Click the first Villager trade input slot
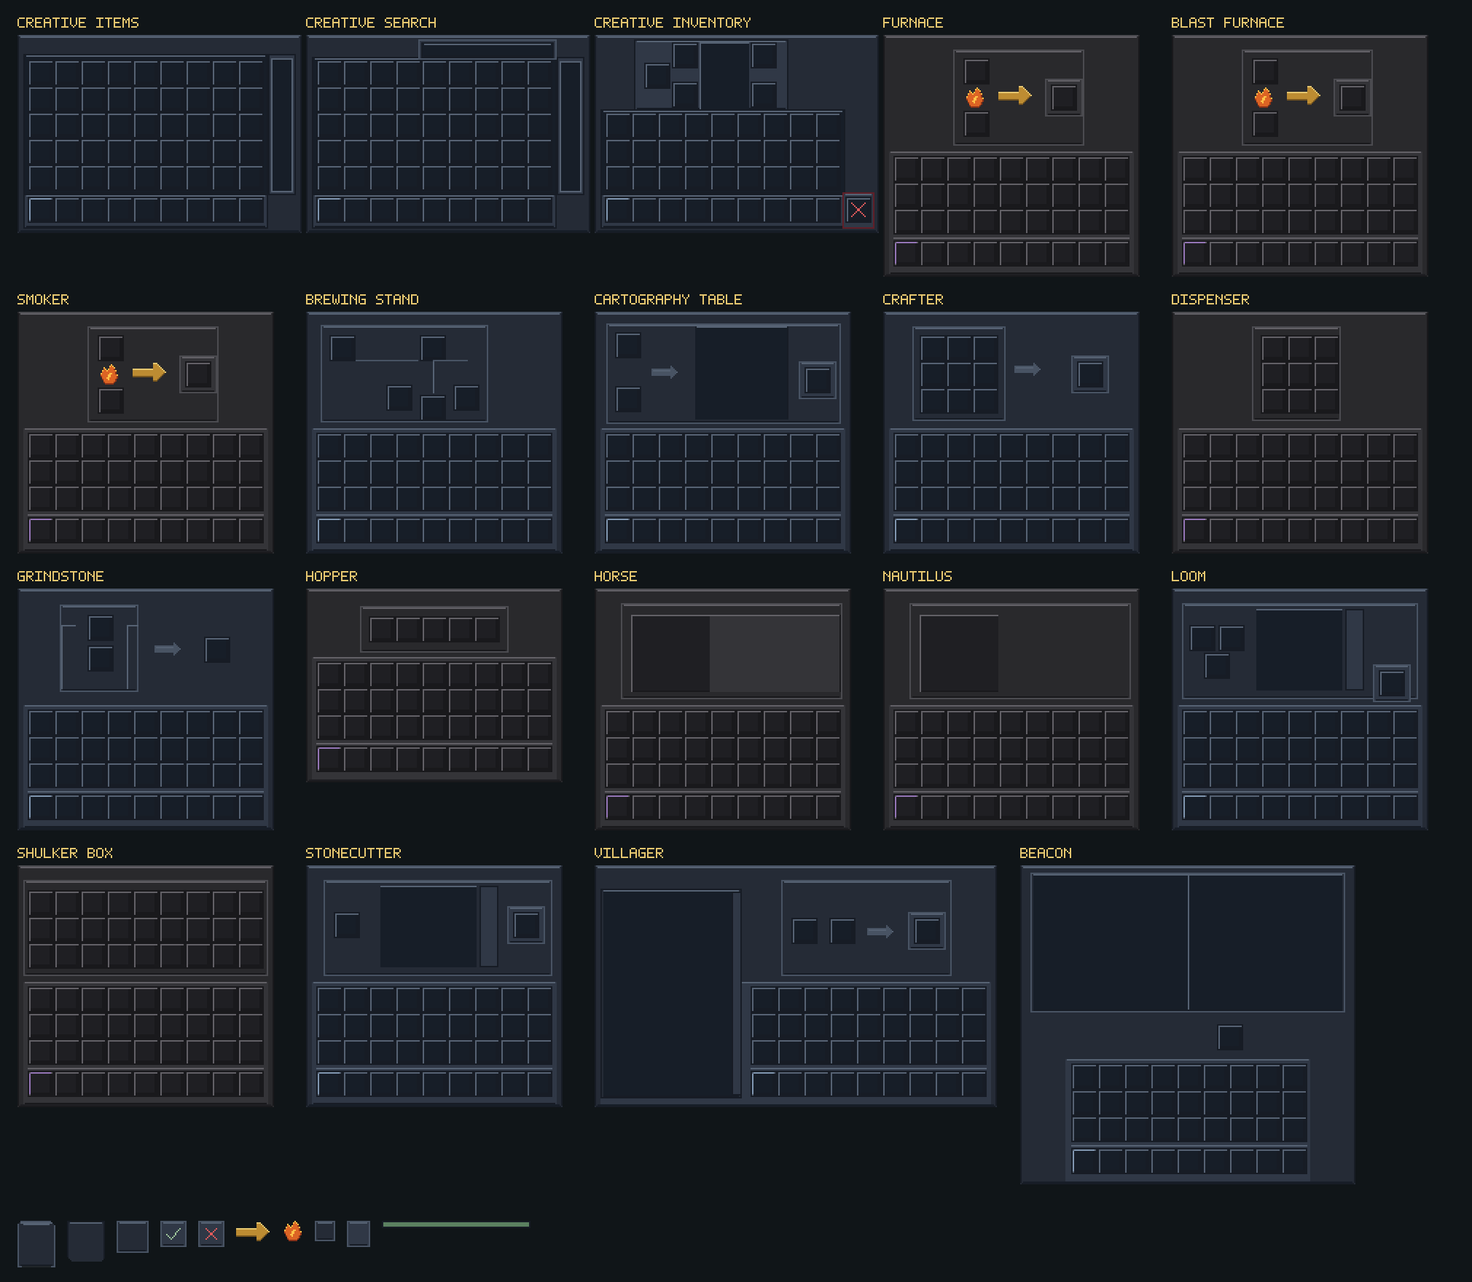Viewport: 1472px width, 1282px height. pyautogui.click(x=804, y=931)
